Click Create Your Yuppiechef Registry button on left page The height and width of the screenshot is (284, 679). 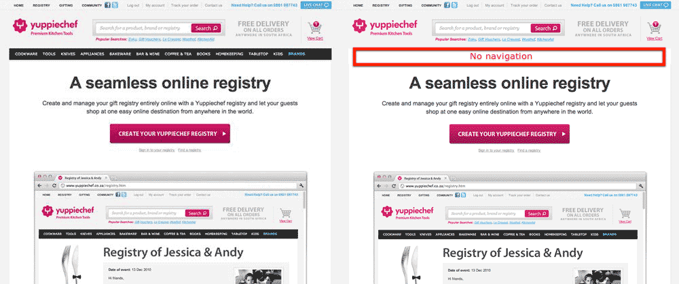tap(170, 134)
